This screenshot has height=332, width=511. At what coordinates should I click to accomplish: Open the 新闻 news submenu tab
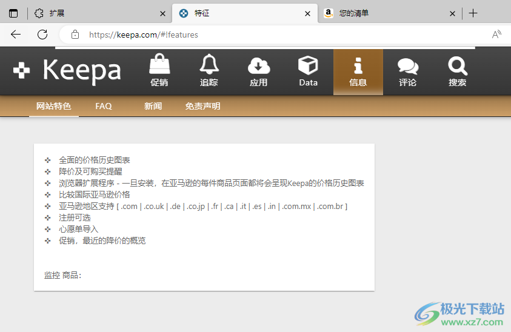click(153, 106)
